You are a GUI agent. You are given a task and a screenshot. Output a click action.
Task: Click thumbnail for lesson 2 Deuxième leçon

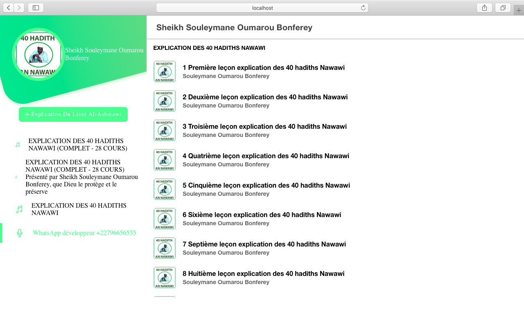click(x=165, y=101)
